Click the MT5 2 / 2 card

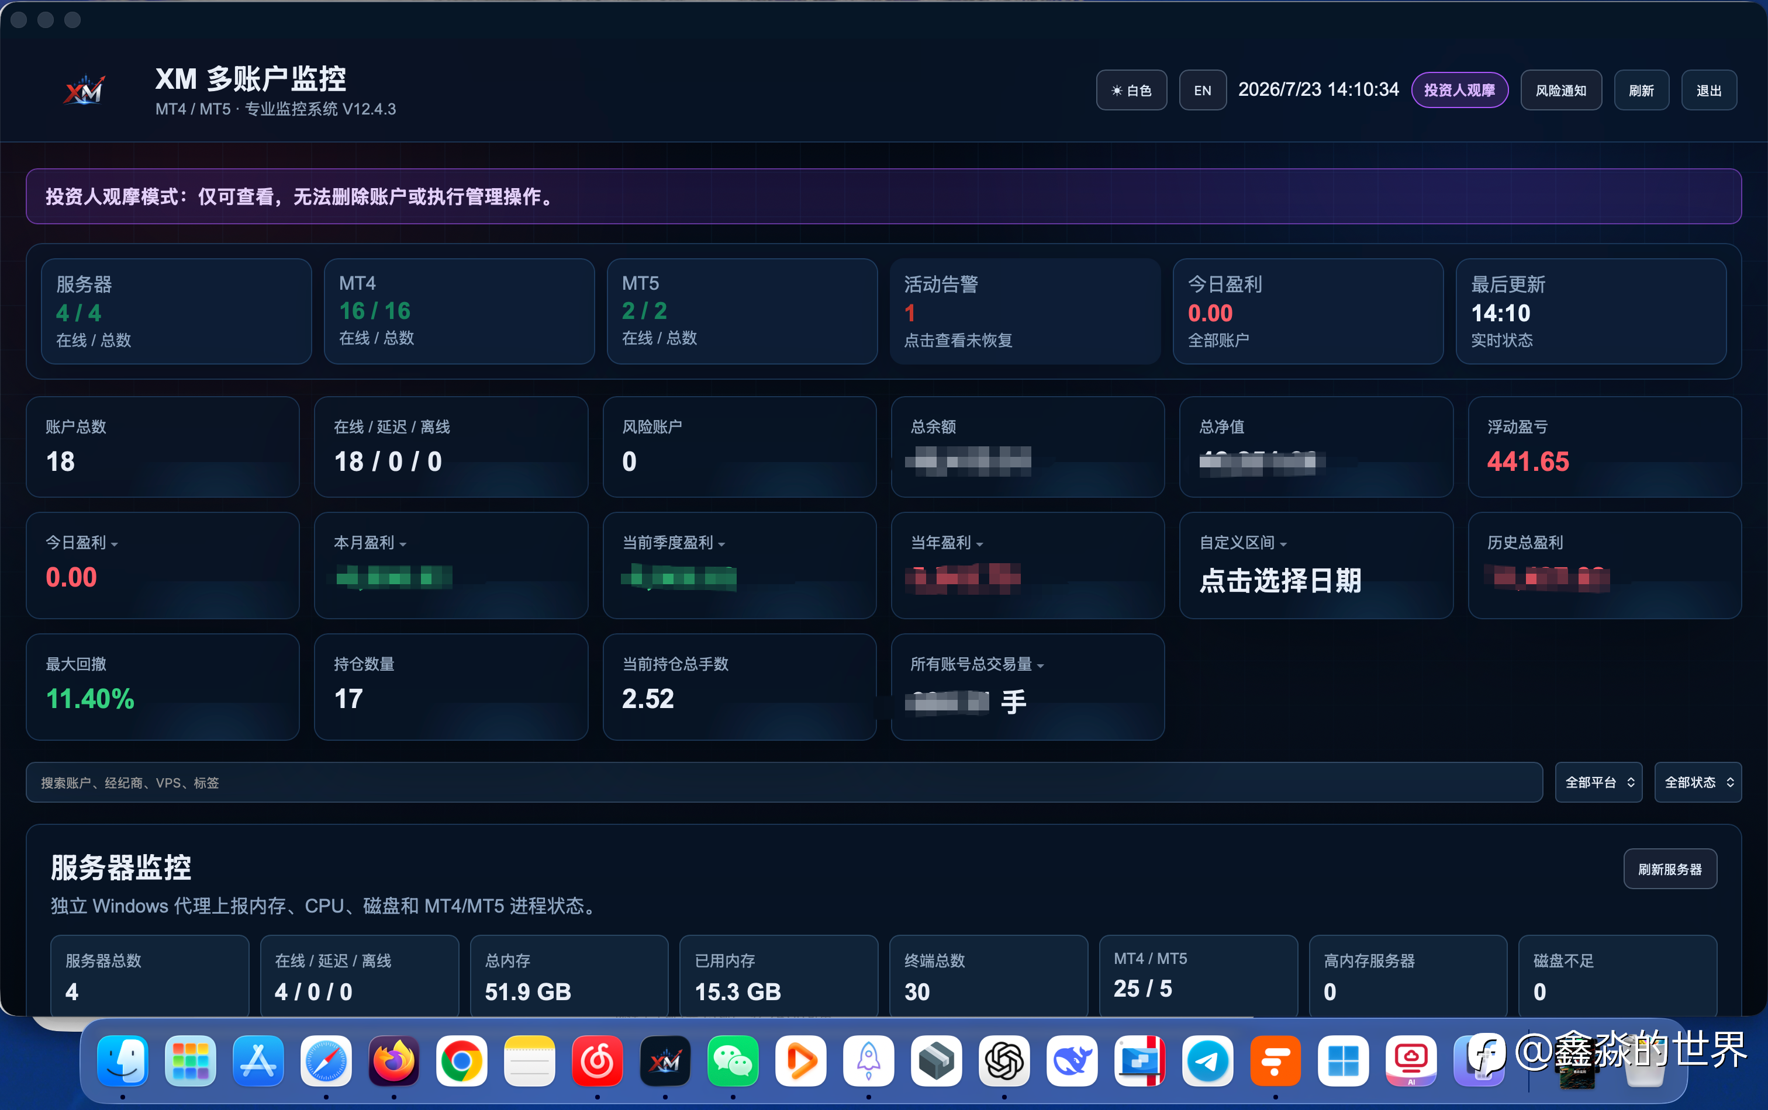[x=743, y=311]
